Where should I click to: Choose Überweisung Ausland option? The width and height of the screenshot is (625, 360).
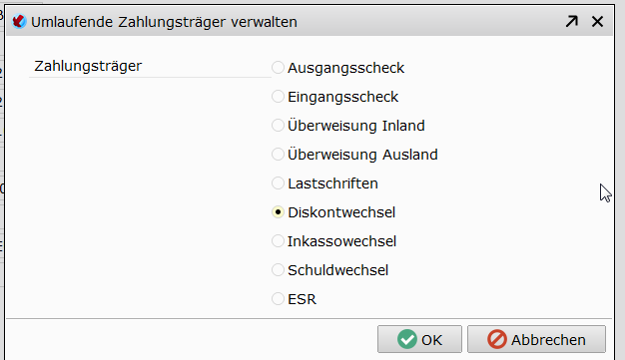pos(278,155)
